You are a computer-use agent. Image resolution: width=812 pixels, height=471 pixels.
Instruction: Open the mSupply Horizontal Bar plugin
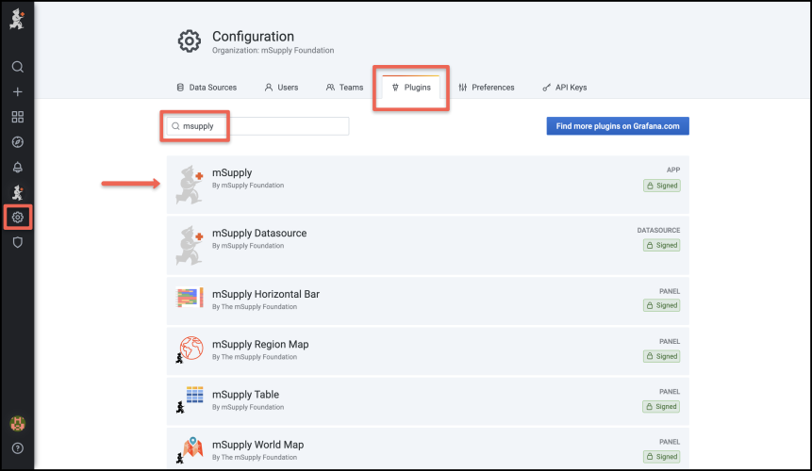[266, 294]
